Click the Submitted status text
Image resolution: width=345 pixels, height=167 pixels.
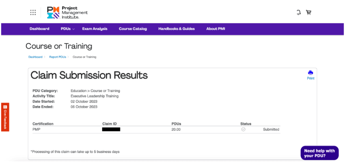271,129
